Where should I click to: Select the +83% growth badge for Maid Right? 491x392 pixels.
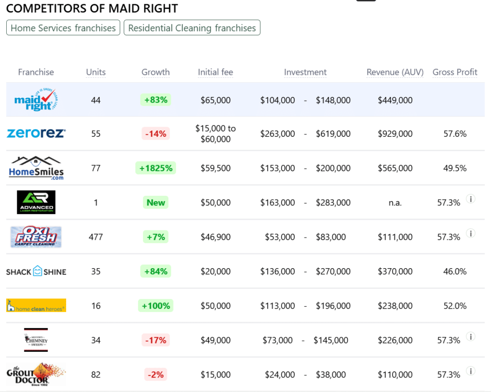[156, 100]
